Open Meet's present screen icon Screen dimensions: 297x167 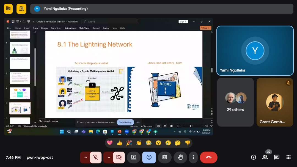134,157
